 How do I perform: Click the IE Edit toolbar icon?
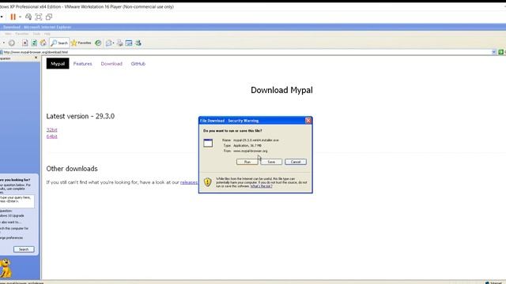[x=129, y=43]
